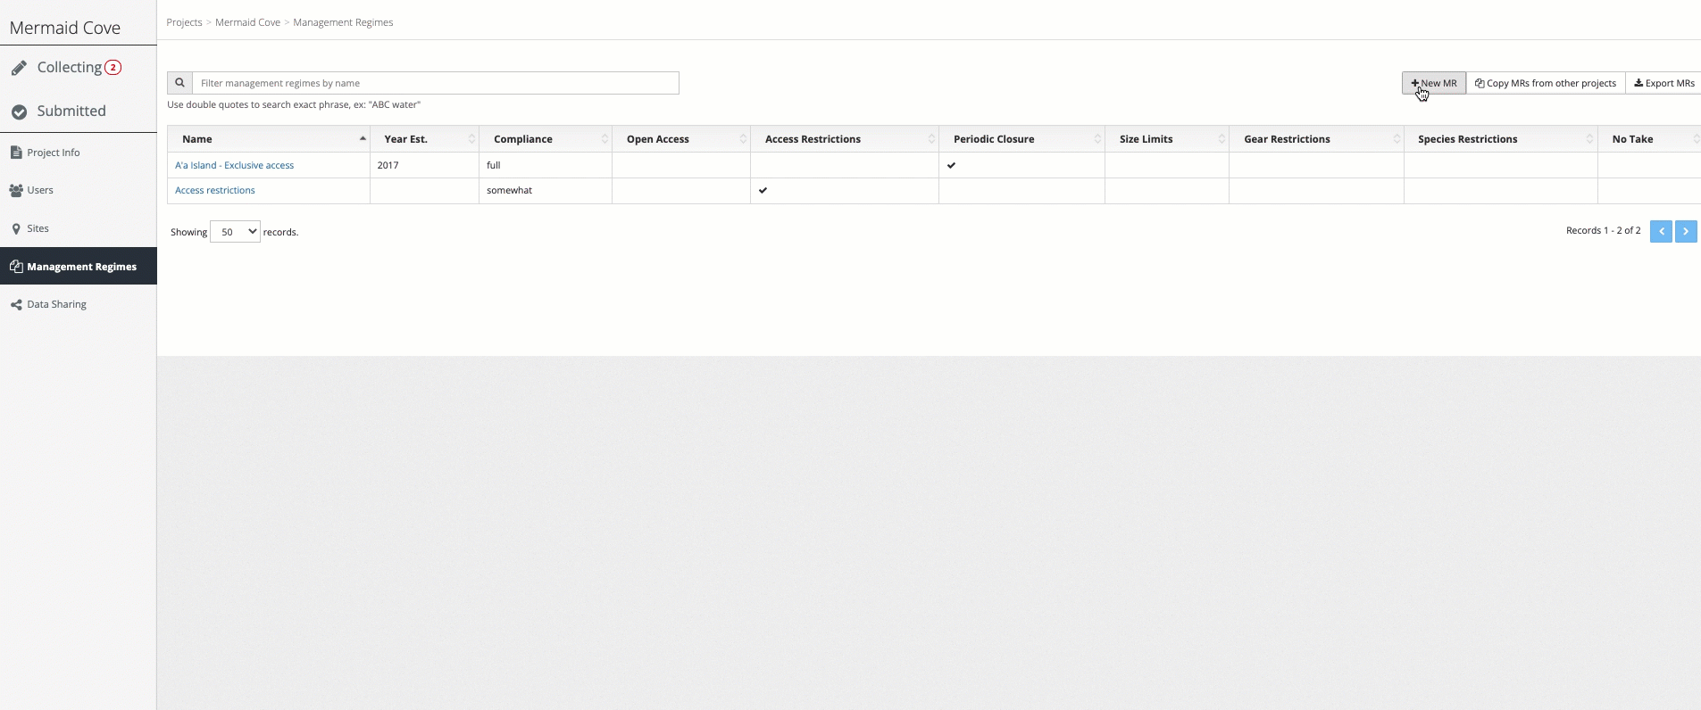The width and height of the screenshot is (1701, 710).
Task: Click Management Regimes breadcrumb text
Action: point(343,22)
